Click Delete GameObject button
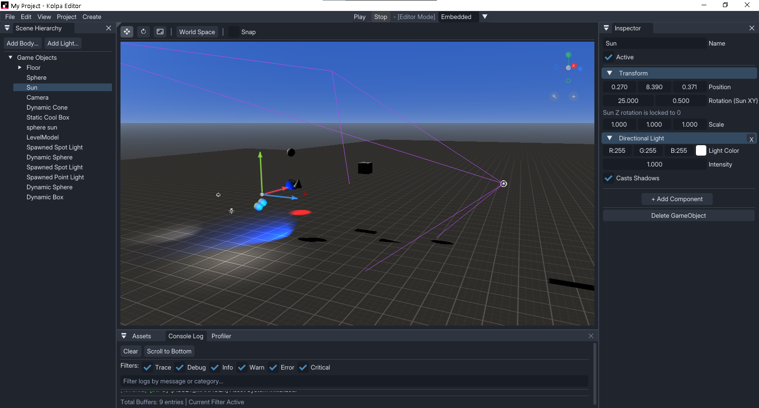 (x=678, y=215)
